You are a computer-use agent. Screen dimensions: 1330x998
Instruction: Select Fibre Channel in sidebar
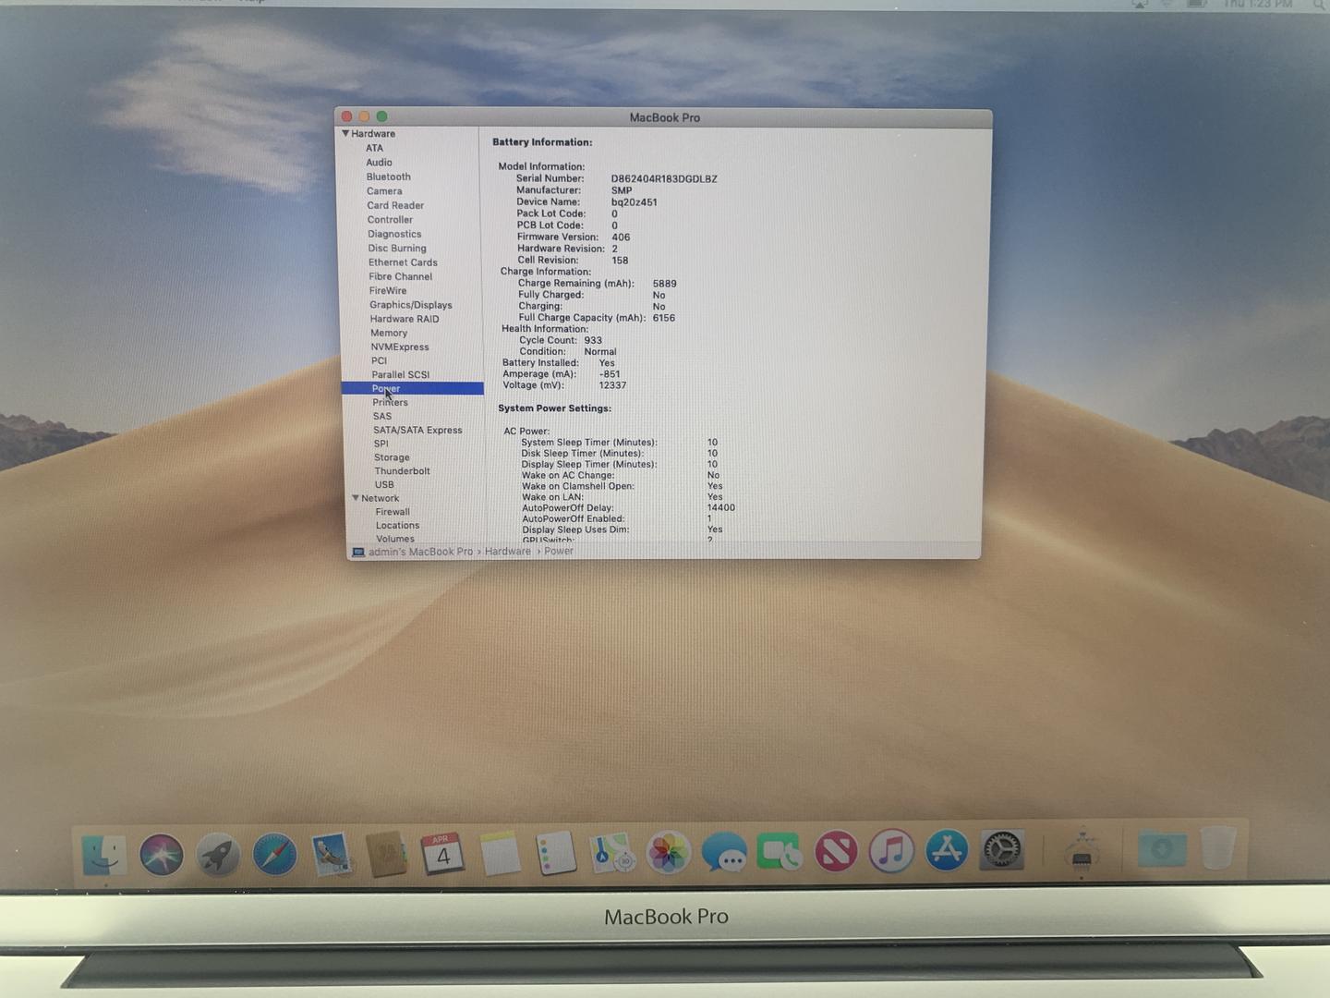point(400,276)
